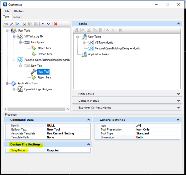Collapse the User Tools tree node
This screenshot has height=175, width=186.
[7, 31]
